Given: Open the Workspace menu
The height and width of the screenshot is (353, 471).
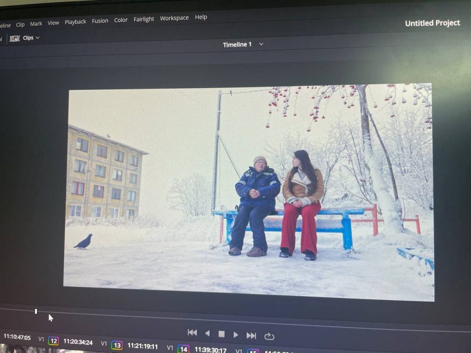Looking at the screenshot, I should coord(174,18).
